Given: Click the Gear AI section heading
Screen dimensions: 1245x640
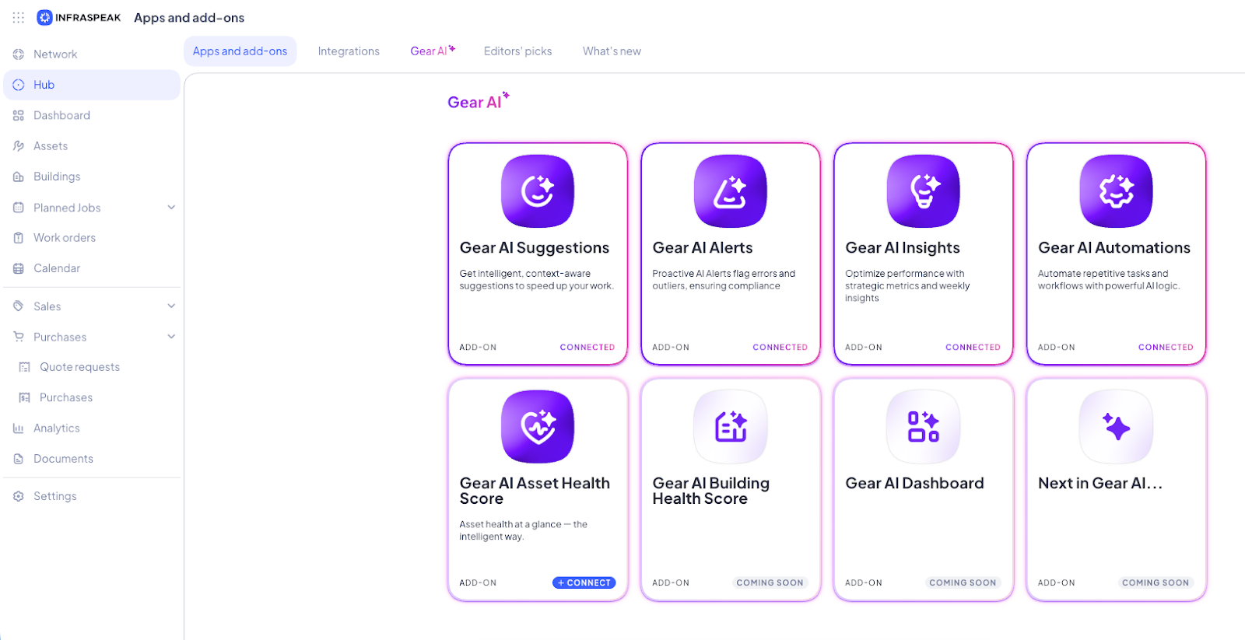Looking at the screenshot, I should point(479,102).
